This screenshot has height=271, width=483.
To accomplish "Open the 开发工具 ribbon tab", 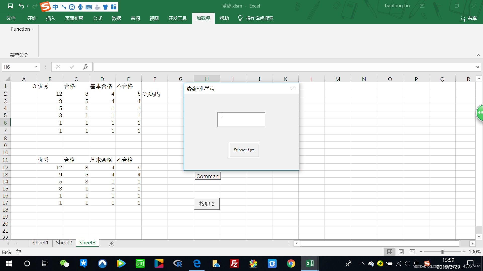I will [x=177, y=18].
